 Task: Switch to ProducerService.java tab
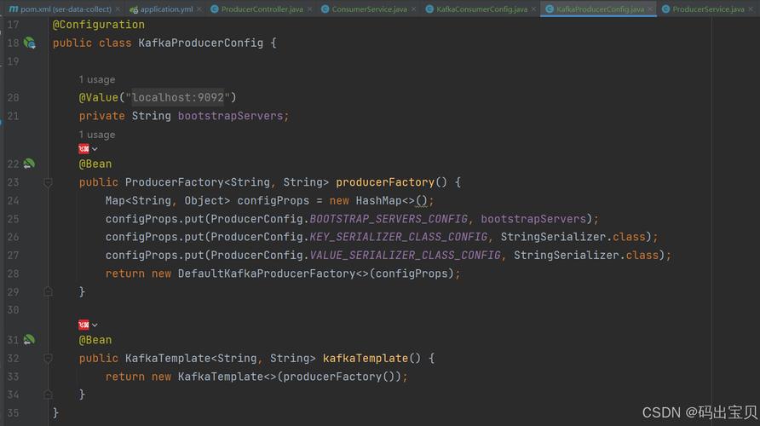(707, 9)
